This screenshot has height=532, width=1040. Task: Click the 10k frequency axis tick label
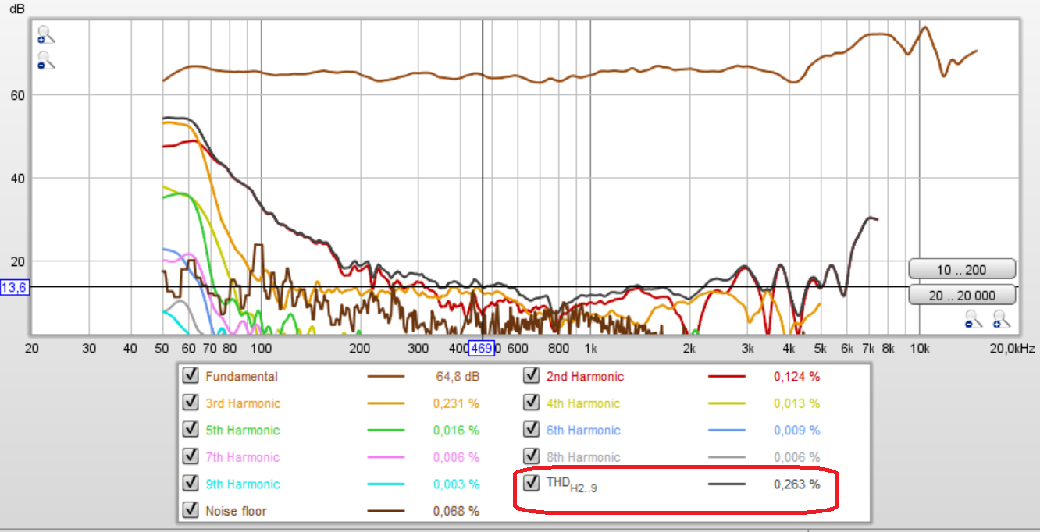coord(921,348)
